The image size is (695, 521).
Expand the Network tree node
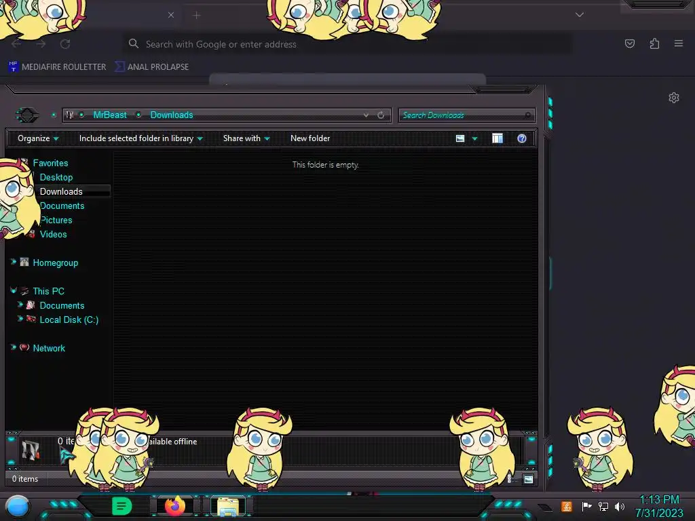click(x=14, y=347)
